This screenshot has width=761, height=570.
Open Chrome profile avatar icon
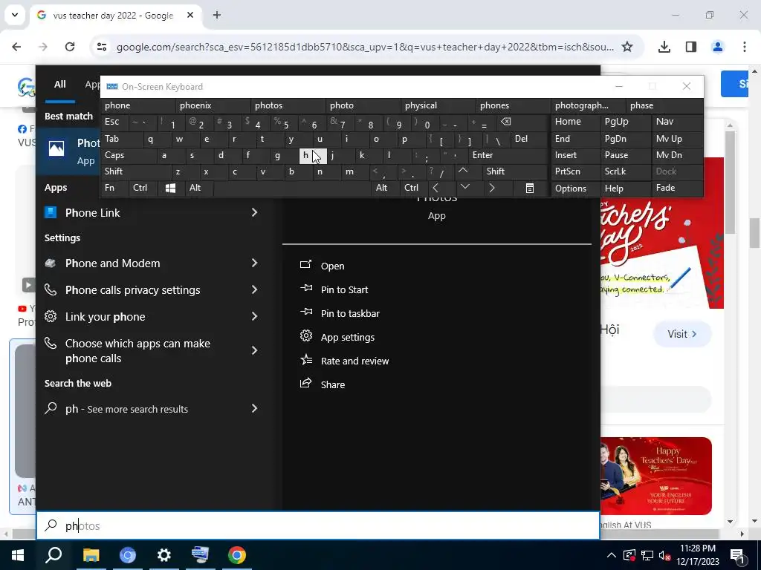[x=717, y=47]
